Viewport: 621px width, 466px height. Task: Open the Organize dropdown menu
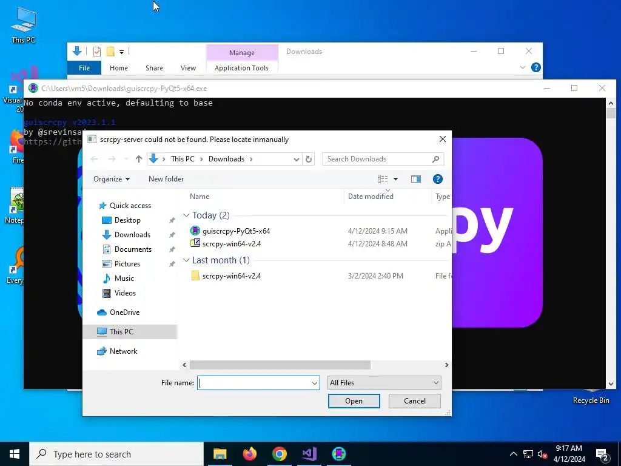[x=112, y=179]
